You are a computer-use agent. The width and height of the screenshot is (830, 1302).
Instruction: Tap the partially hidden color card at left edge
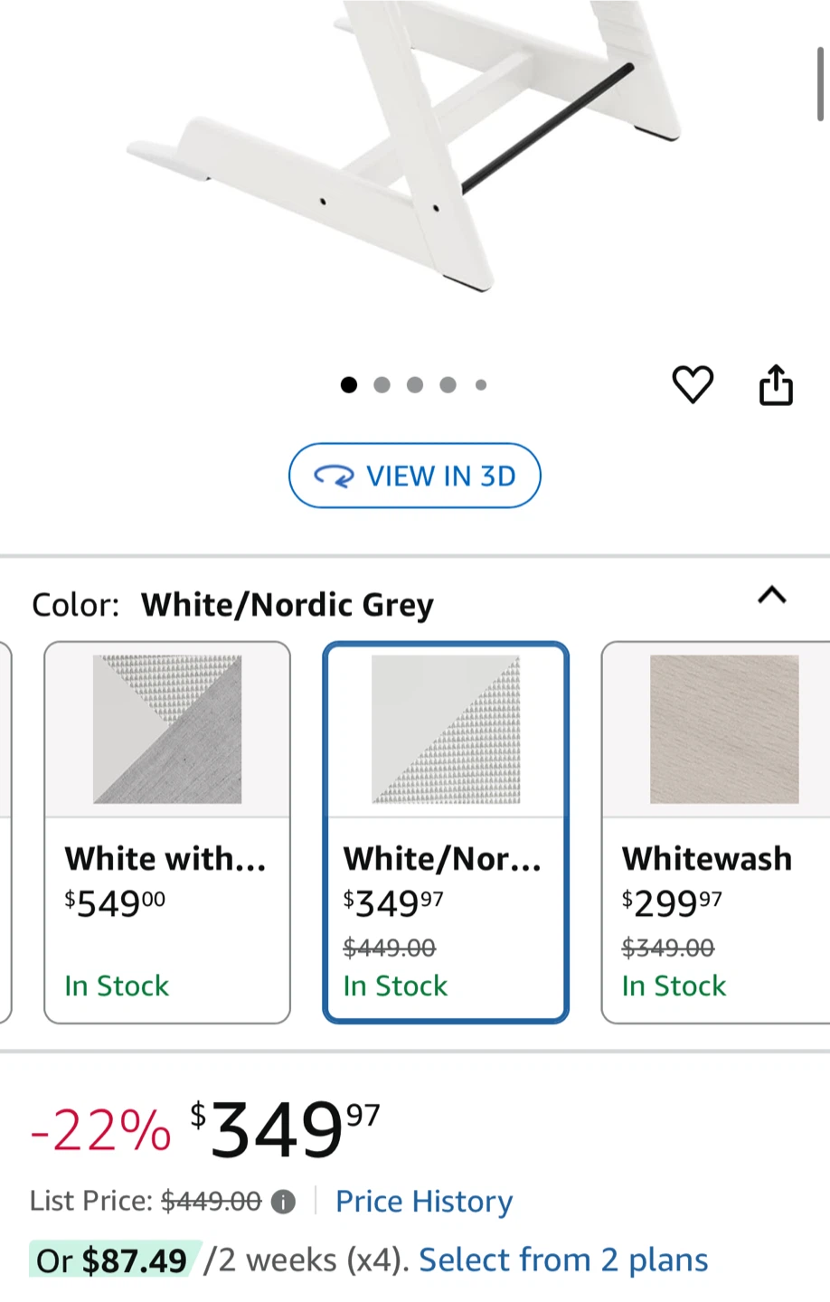[x=5, y=832]
